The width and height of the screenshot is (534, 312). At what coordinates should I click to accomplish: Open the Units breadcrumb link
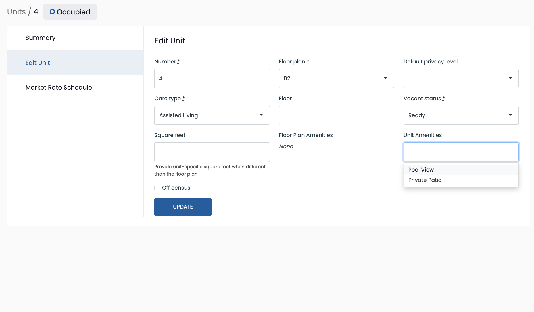click(16, 12)
